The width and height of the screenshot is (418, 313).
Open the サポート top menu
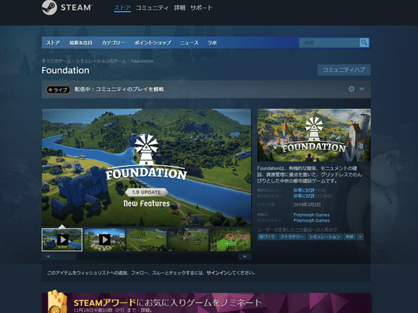pyautogui.click(x=202, y=8)
